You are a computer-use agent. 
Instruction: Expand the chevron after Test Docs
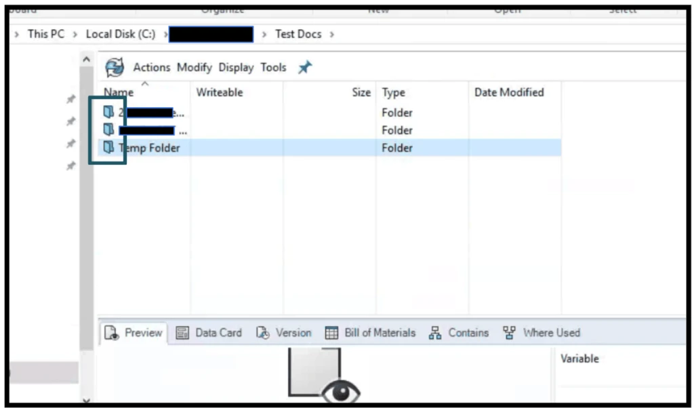click(x=332, y=34)
